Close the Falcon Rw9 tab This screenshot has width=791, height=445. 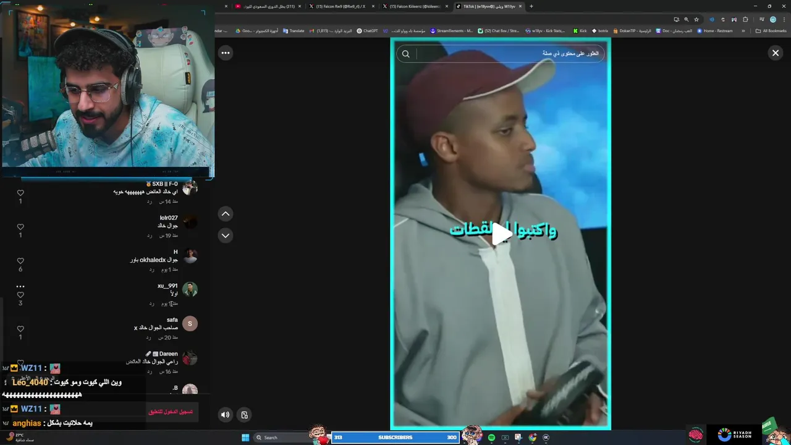pos(373,6)
